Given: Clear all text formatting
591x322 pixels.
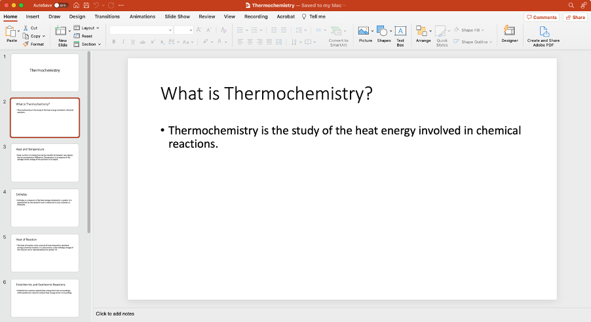Looking at the screenshot, I should click(x=223, y=30).
